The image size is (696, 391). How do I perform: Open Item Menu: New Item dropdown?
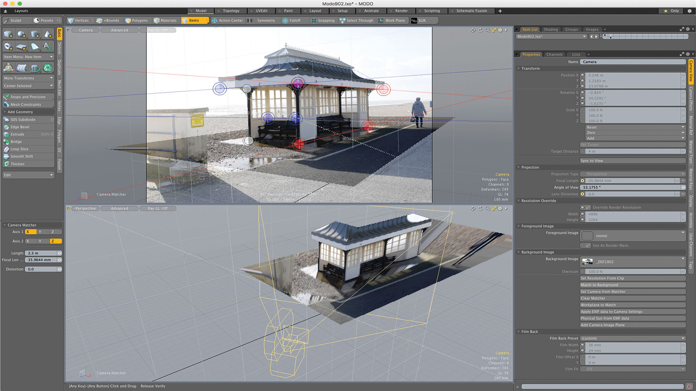pos(28,57)
